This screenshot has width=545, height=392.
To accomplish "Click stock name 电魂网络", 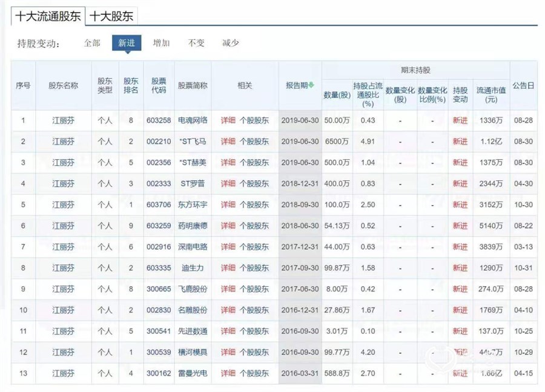I will (x=193, y=120).
